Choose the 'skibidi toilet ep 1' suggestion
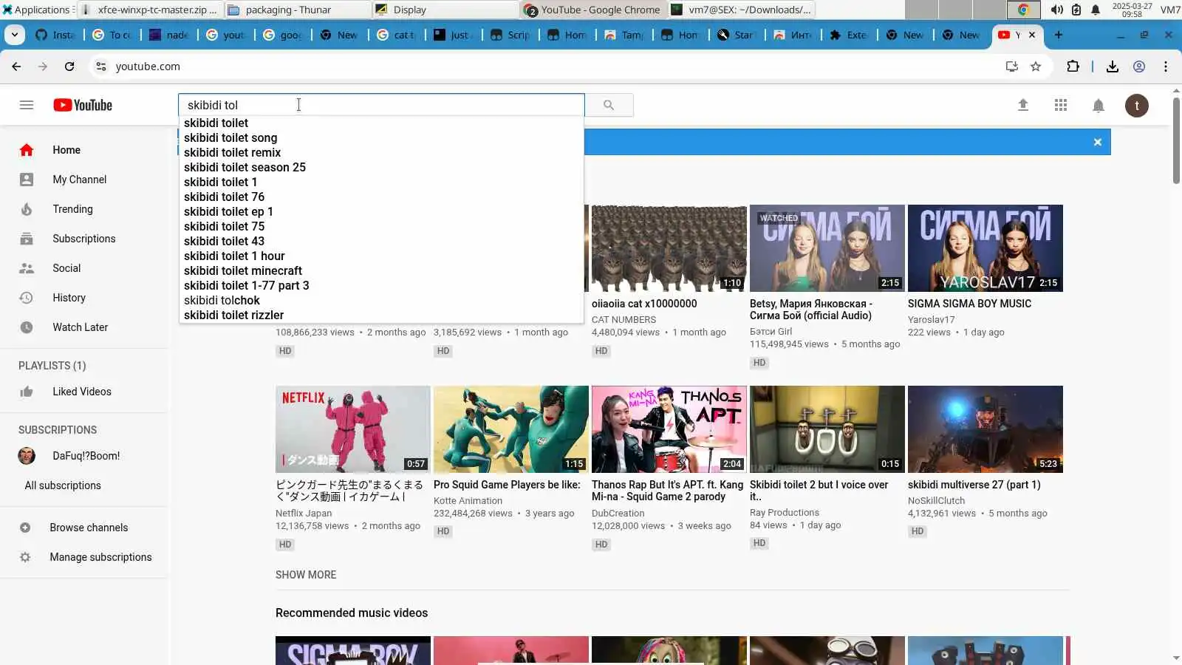The width and height of the screenshot is (1182, 665). [x=381, y=211]
